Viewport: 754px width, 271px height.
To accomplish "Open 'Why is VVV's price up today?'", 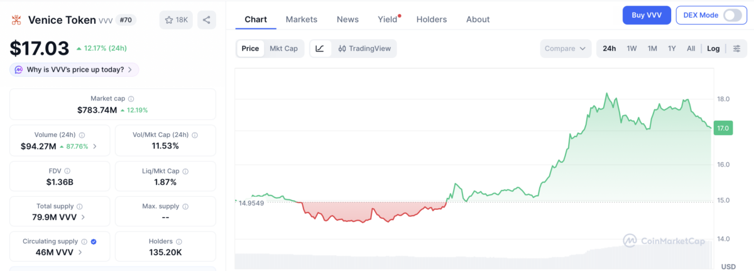I will coord(74,70).
